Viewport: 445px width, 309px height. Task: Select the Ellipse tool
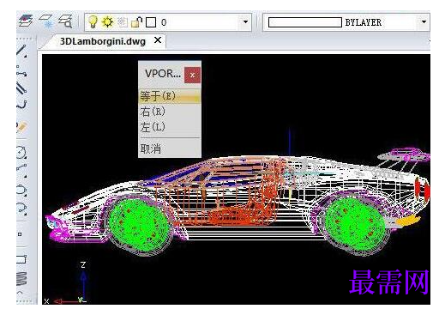pos(21,190)
